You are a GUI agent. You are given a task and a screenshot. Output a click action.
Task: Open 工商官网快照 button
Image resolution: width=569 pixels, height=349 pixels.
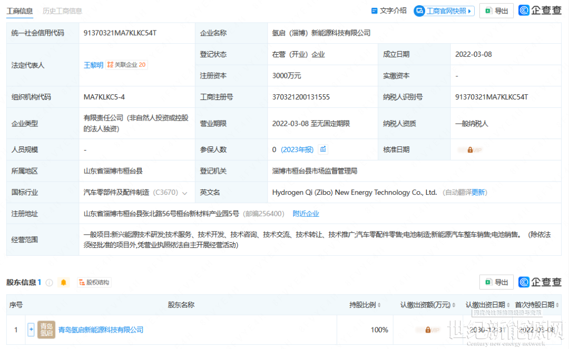click(x=444, y=11)
